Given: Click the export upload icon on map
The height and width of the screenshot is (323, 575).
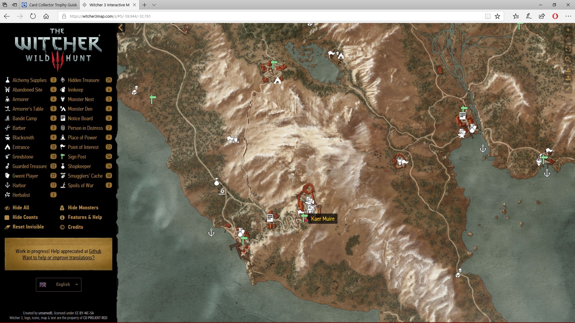Looking at the screenshot, I should coord(568,78).
